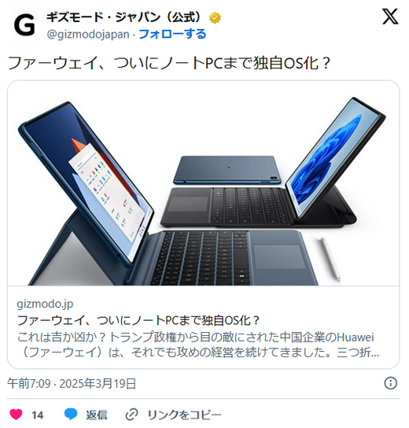Click the gold verified badge

click(x=215, y=18)
